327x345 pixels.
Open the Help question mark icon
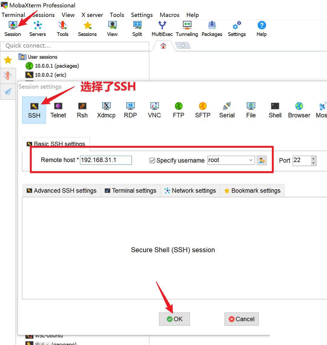point(262,29)
